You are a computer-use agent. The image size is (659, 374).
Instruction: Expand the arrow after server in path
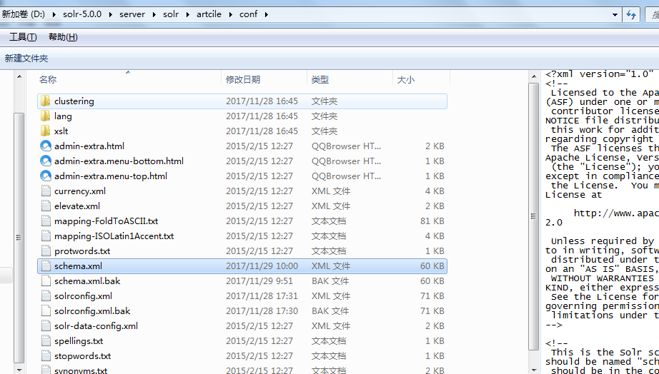point(154,14)
